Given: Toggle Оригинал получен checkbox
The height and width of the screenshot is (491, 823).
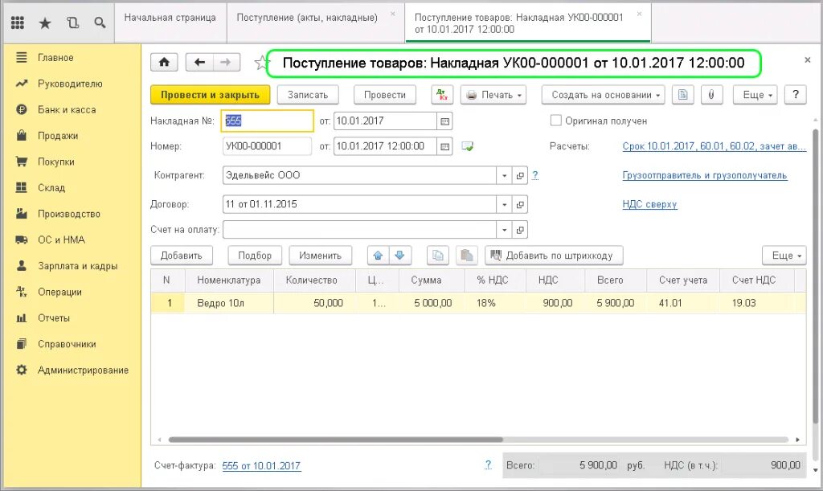Looking at the screenshot, I should 555,120.
